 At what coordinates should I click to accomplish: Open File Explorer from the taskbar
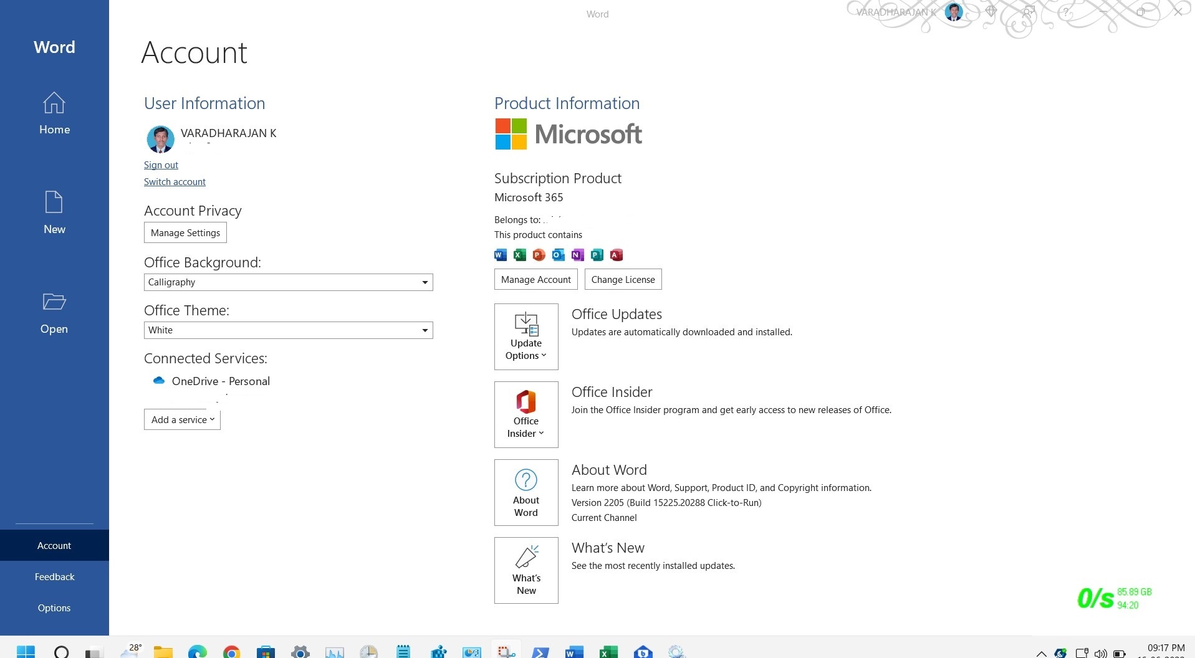coord(163,652)
